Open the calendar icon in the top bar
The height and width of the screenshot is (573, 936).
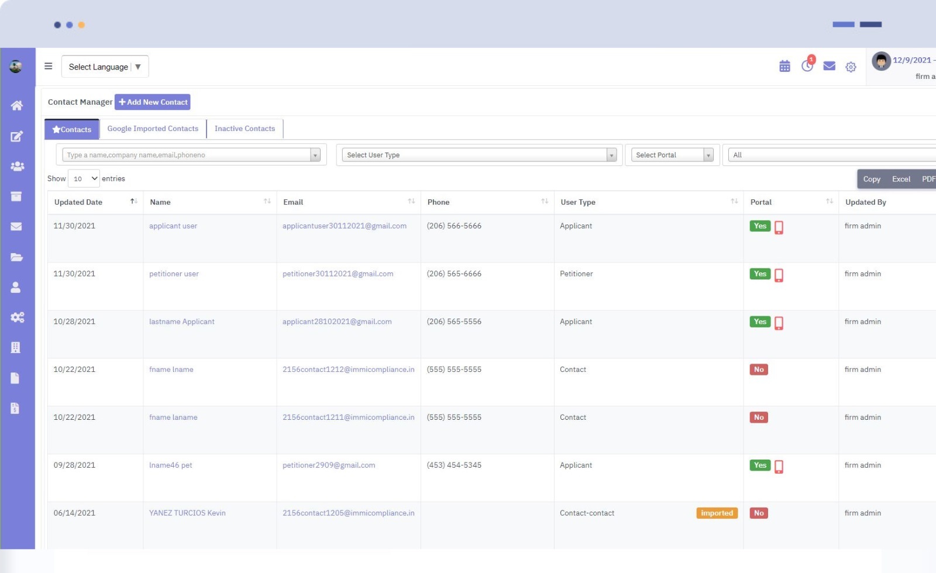coord(784,66)
